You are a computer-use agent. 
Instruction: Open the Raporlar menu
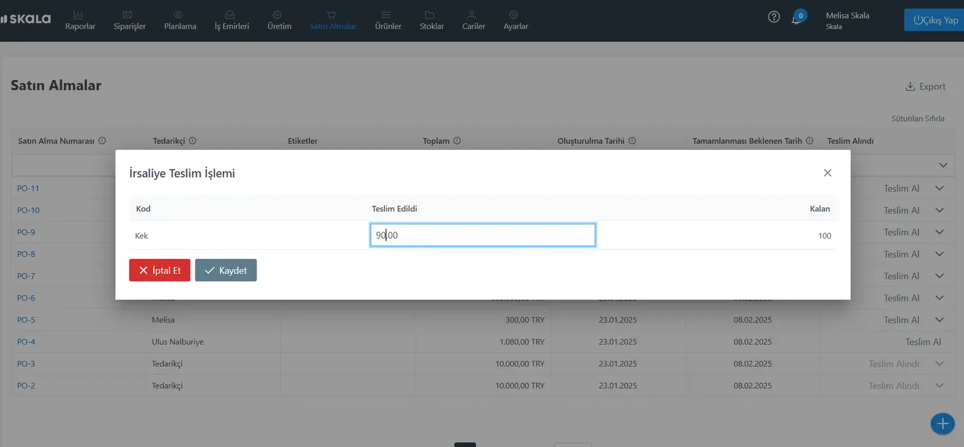click(x=80, y=20)
